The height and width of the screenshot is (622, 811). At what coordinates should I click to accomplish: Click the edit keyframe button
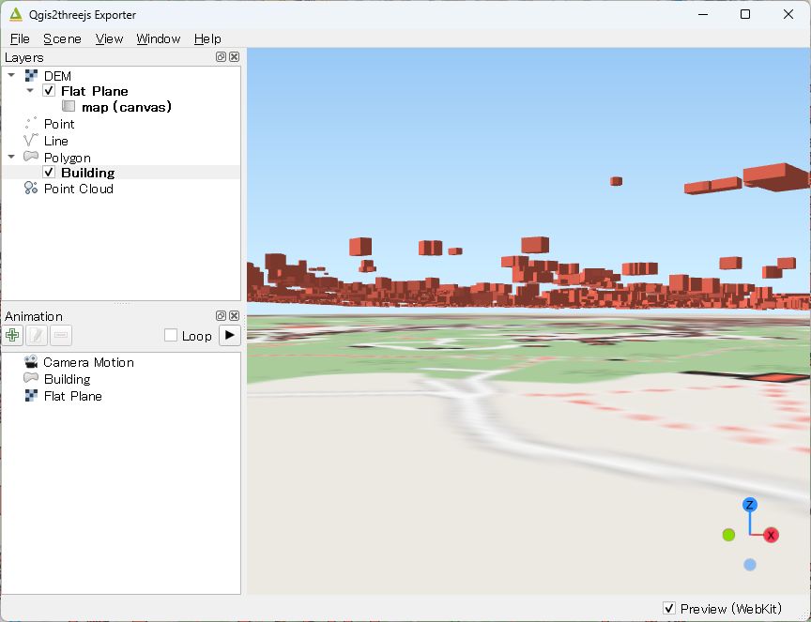[37, 335]
